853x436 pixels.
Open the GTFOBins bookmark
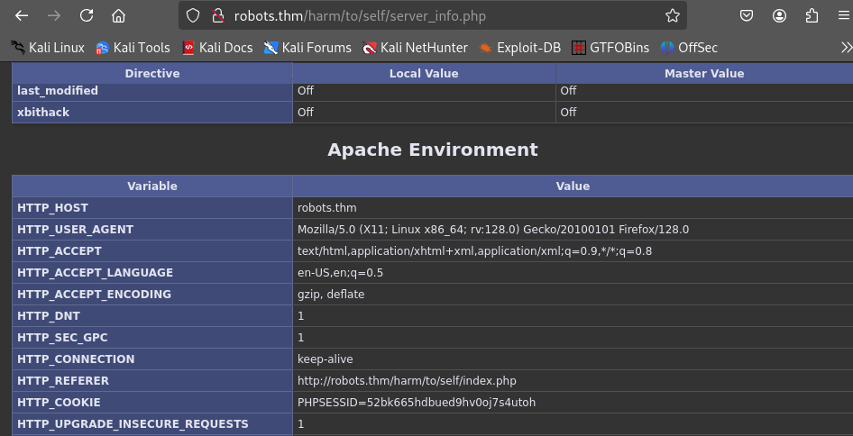click(610, 48)
